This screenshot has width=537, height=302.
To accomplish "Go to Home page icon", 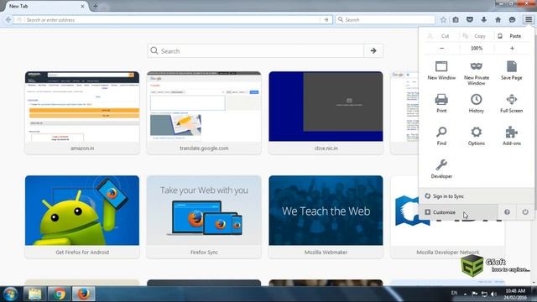I will [498, 20].
